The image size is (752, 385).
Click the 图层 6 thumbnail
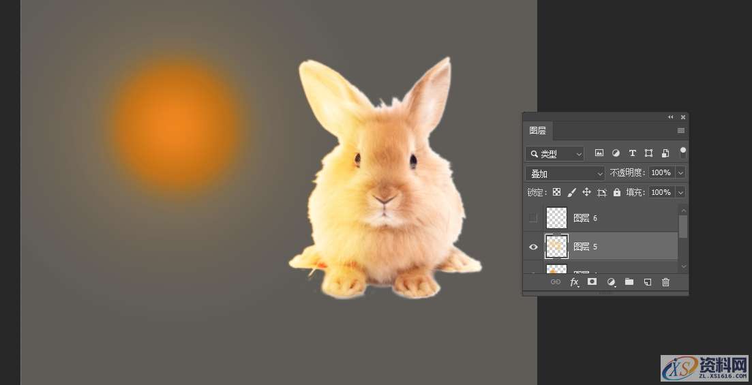(x=557, y=218)
